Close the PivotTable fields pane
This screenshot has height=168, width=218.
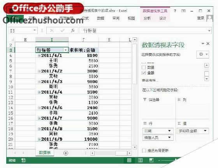coord(208,44)
